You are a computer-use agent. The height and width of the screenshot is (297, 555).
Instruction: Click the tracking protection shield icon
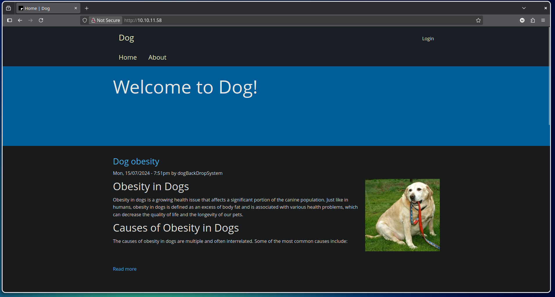click(85, 20)
